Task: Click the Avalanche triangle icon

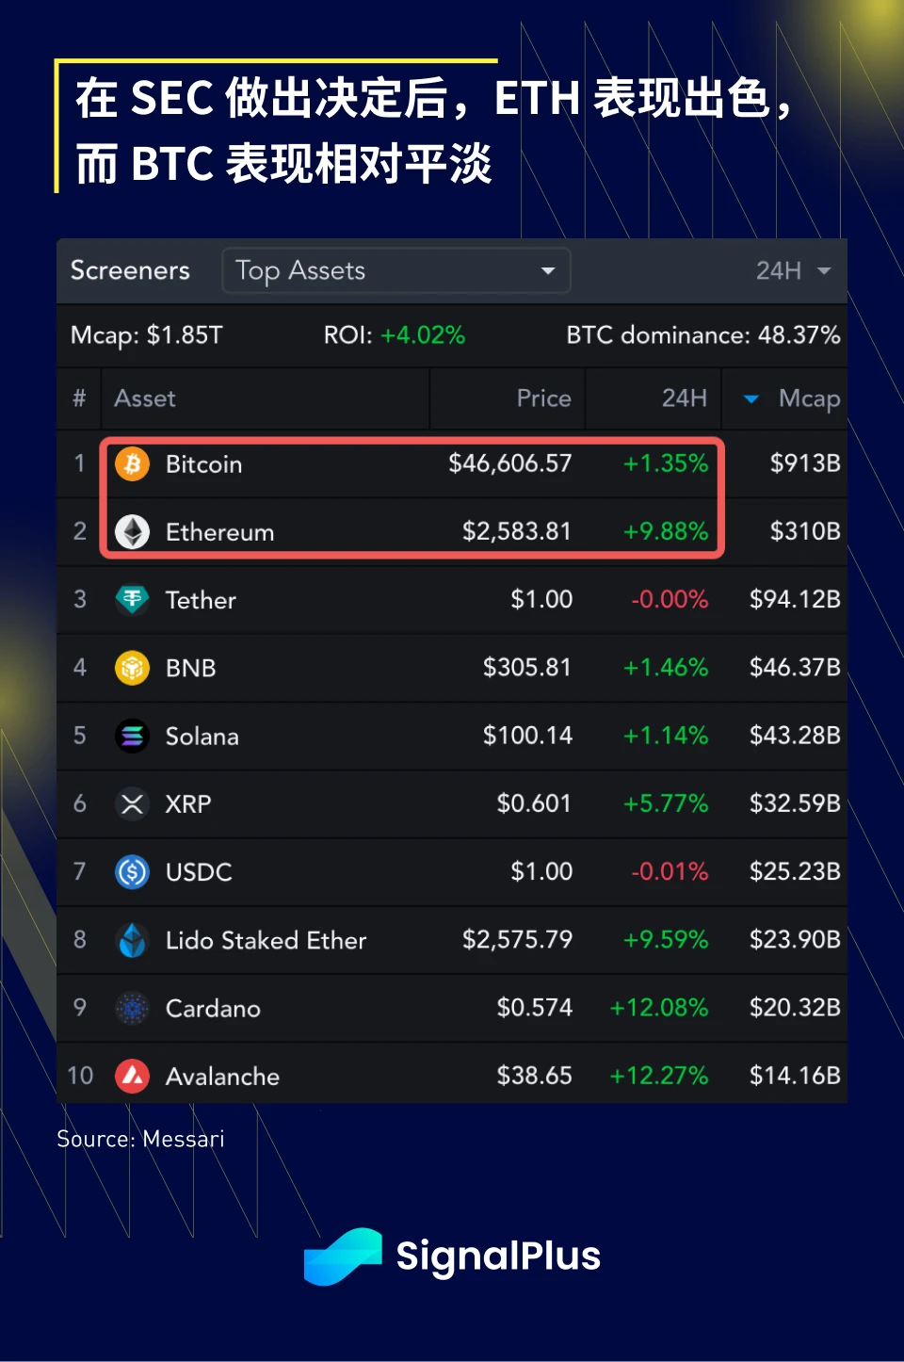Action: pos(132,1076)
